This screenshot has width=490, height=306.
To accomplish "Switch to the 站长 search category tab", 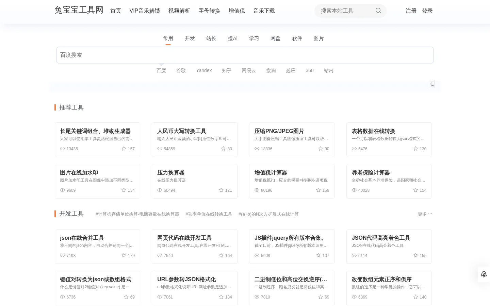I will tap(211, 38).
